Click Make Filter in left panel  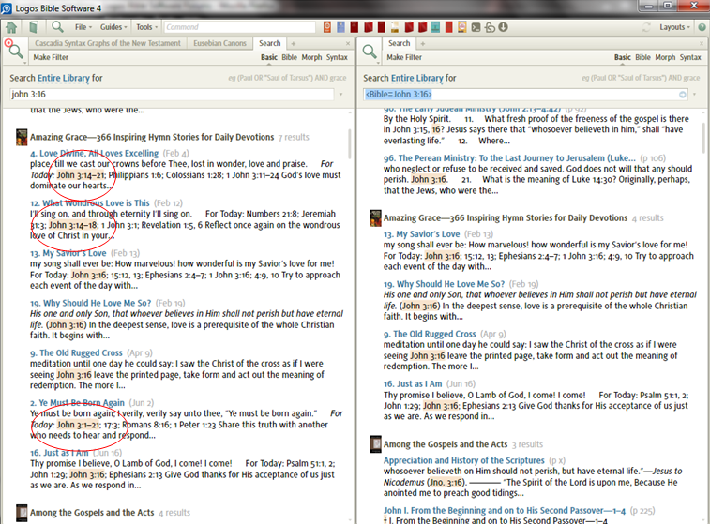coord(51,57)
